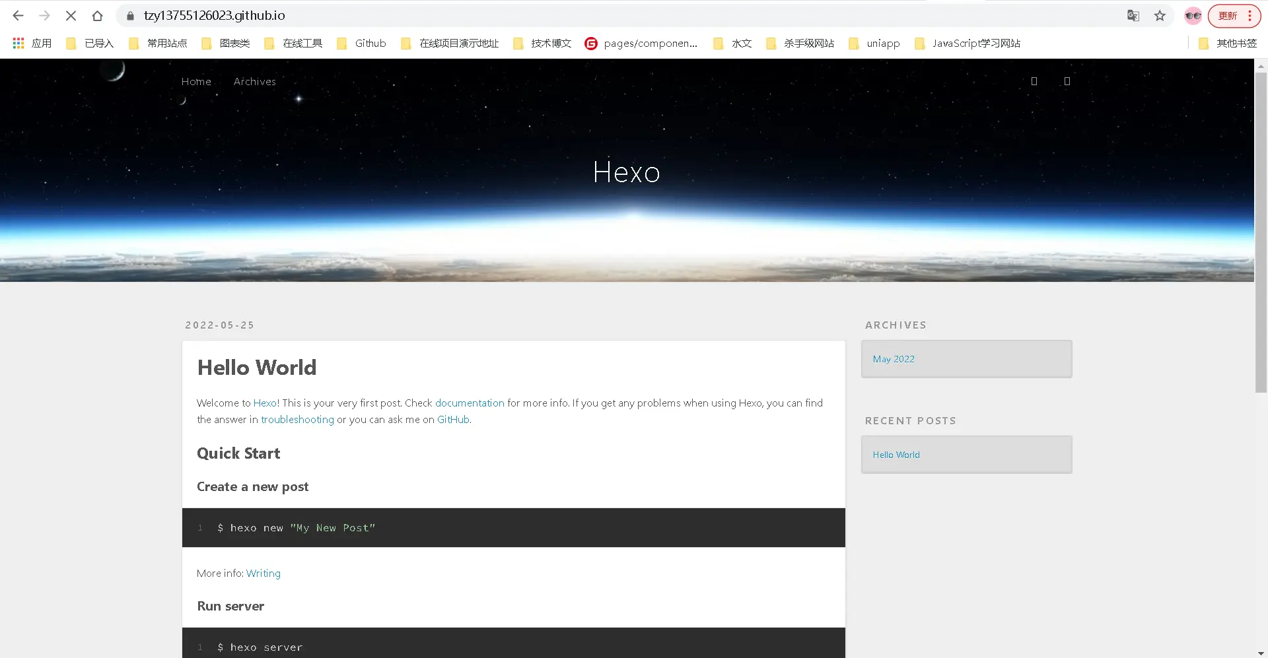The image size is (1268, 658).
Task: Click the Hexo site title
Action: (626, 172)
